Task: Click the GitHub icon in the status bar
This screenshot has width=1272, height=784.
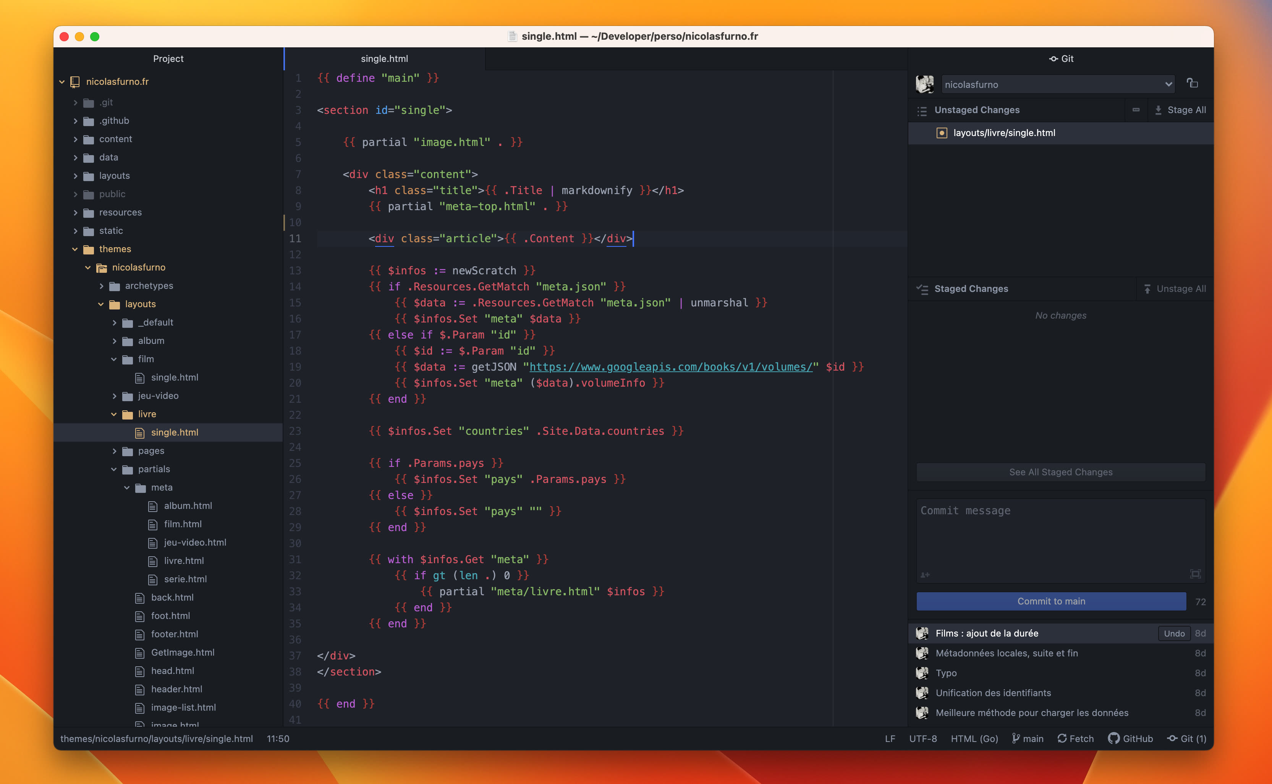Action: (1112, 739)
